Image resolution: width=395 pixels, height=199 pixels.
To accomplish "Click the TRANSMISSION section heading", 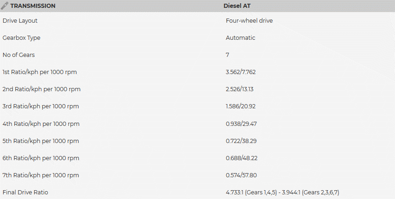I will tap(33, 6).
